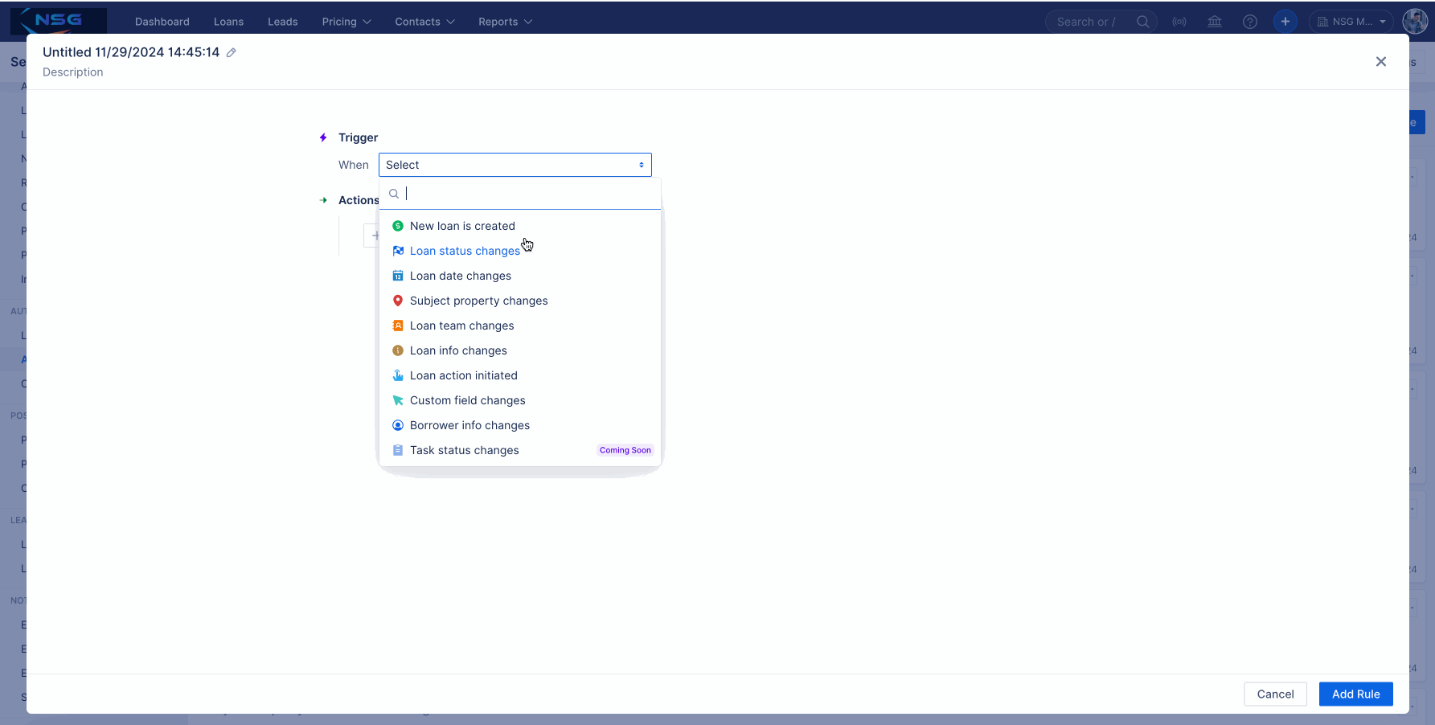Click the Cancel button
The image size is (1435, 725).
(x=1275, y=694)
